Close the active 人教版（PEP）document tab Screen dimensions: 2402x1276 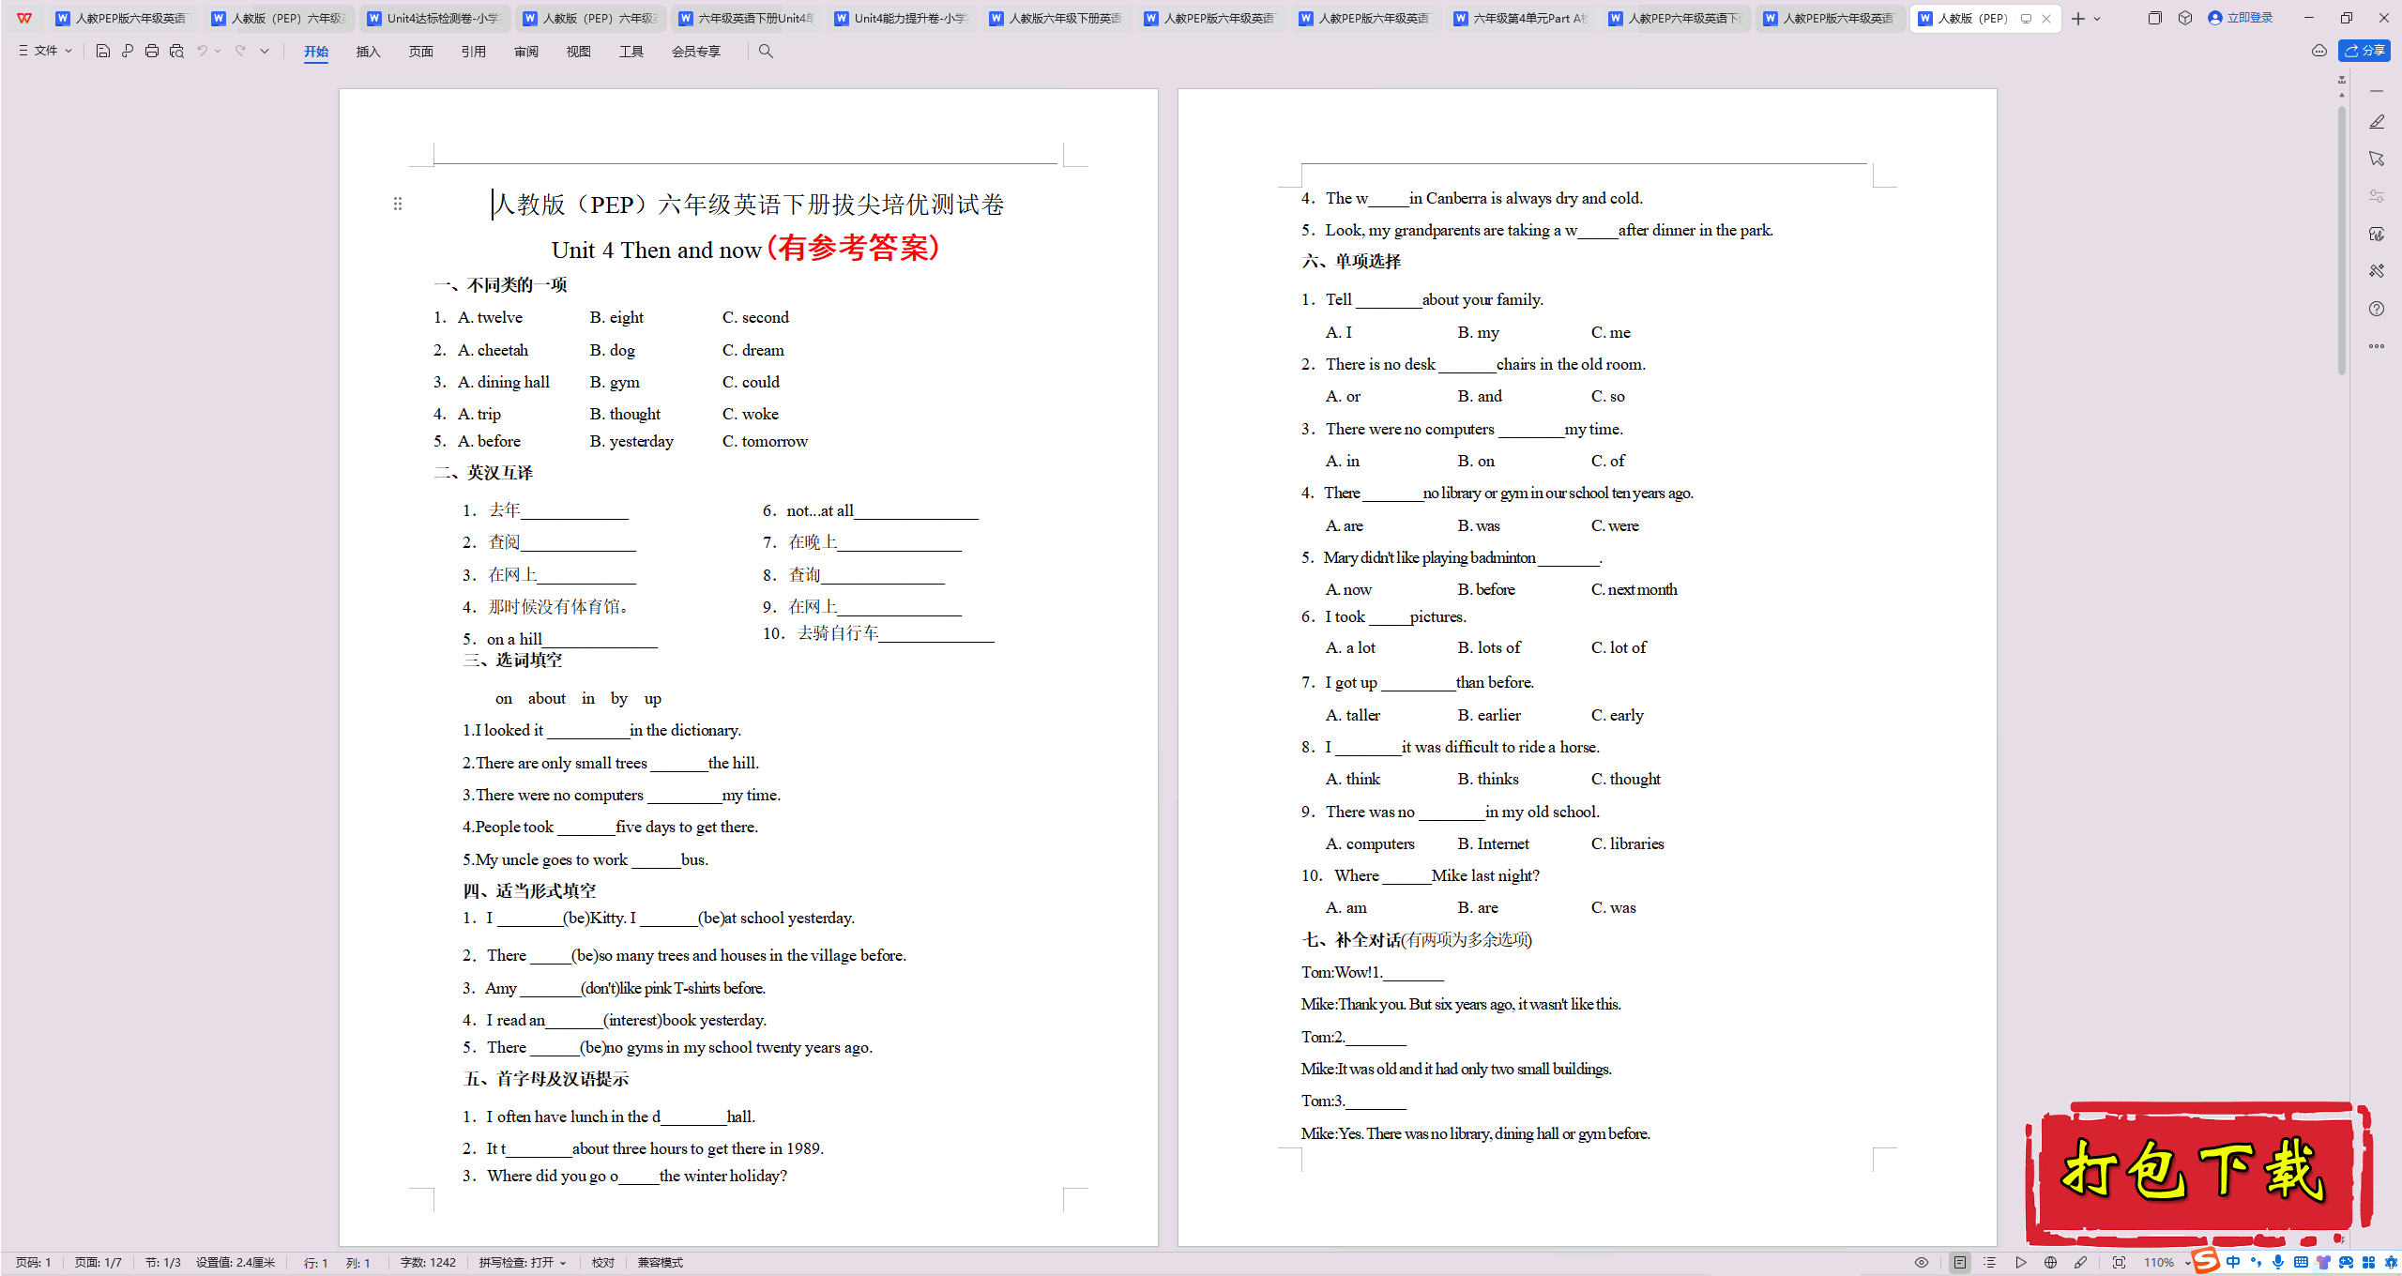coord(2046,19)
